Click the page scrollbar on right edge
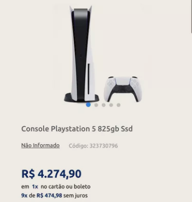This screenshot has width=192, height=202. click(x=191, y=17)
